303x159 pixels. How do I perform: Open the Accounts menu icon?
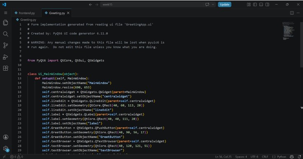pos(6,137)
